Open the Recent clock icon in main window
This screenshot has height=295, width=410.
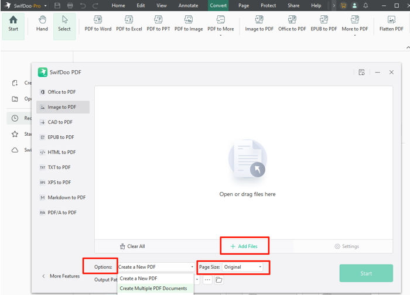point(15,118)
